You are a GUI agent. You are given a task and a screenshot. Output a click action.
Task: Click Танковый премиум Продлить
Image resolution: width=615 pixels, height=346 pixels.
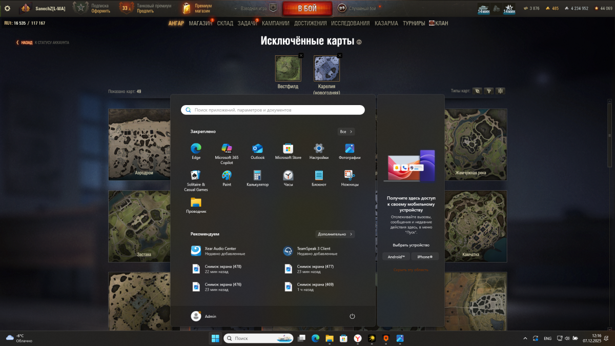coord(146,8)
